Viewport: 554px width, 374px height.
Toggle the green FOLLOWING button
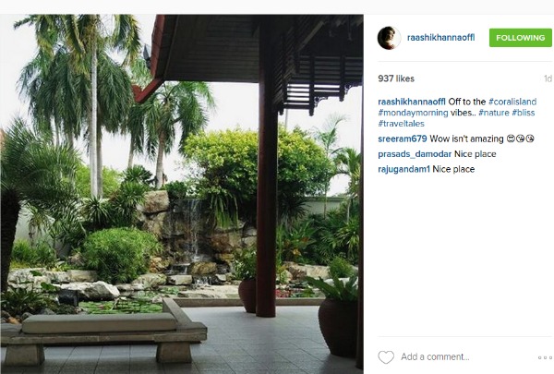click(x=520, y=38)
